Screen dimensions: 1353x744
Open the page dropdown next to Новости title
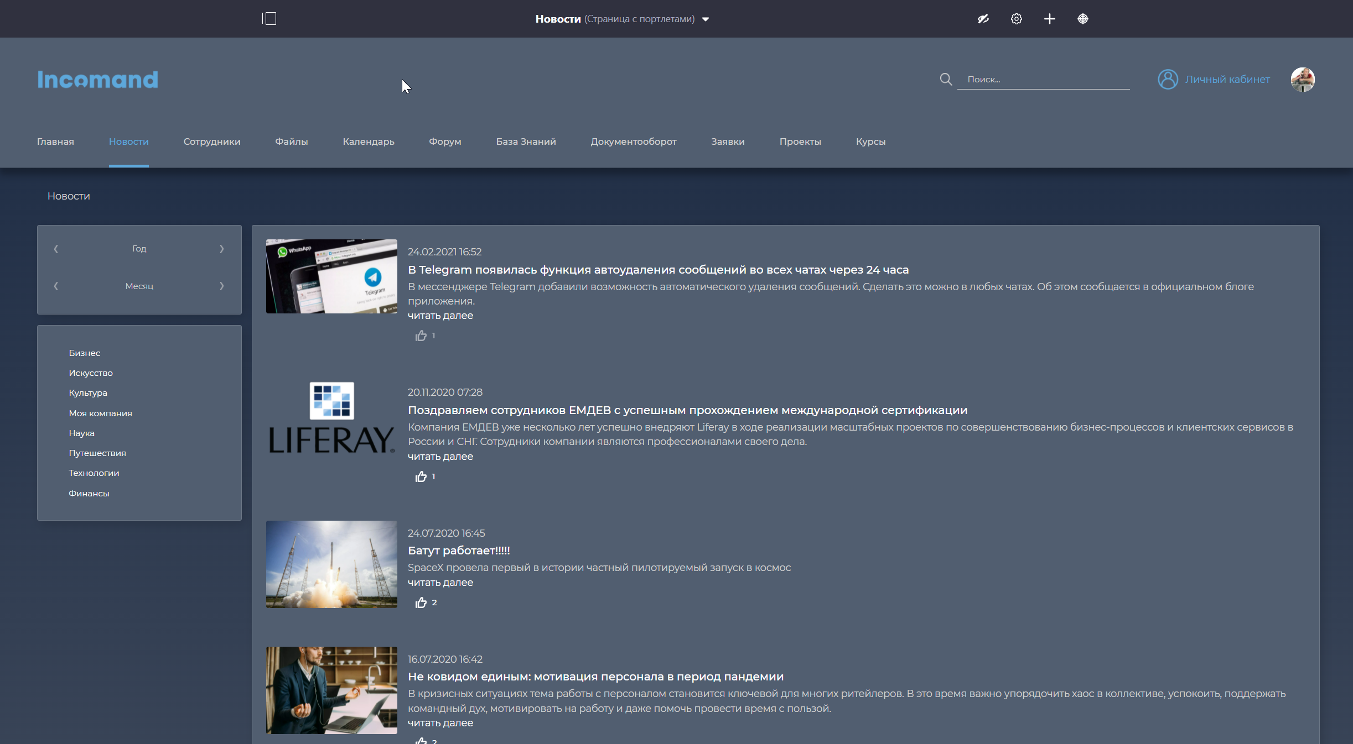tap(706, 19)
